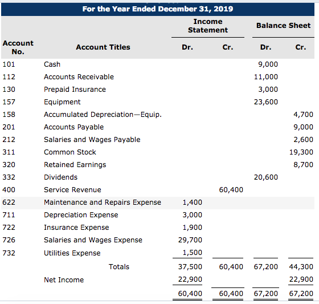Screen dimensions: 319x304
Task: Click the Balance Sheet column header
Action: 283,26
